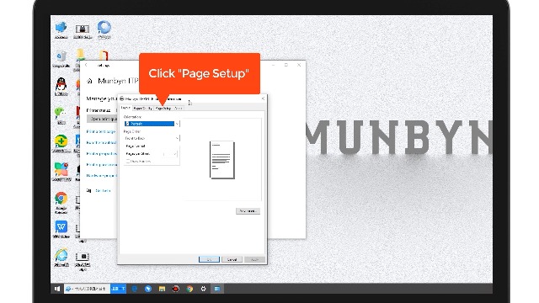Open the Printer properties link

coord(102,153)
